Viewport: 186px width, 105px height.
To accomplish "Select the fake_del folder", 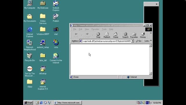I will coord(43,57).
